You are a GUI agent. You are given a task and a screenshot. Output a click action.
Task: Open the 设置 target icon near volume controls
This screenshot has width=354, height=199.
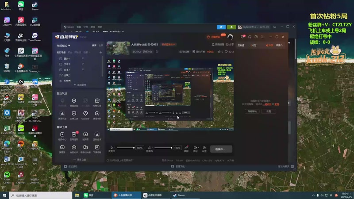(x=204, y=148)
